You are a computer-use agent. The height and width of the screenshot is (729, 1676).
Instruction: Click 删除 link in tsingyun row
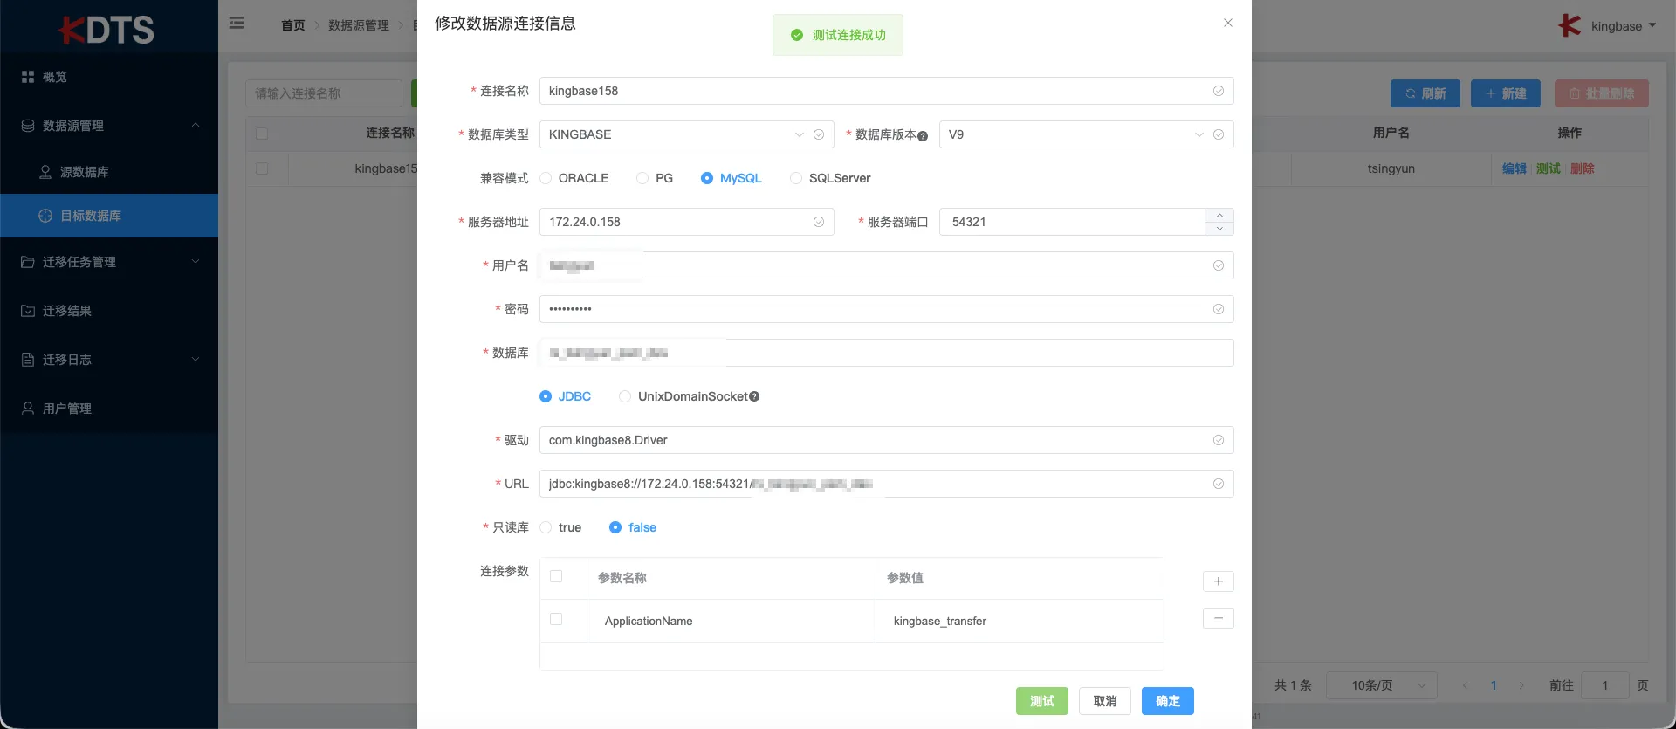tap(1582, 168)
